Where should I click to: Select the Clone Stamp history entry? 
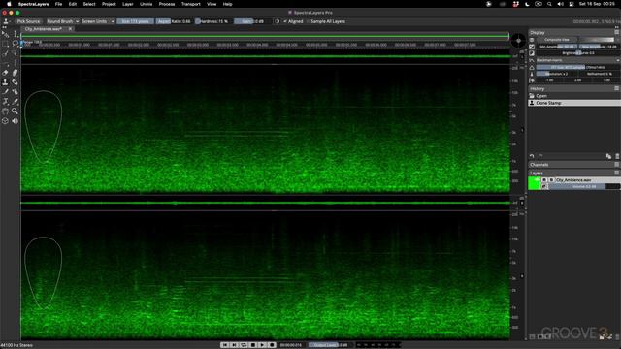pos(574,103)
